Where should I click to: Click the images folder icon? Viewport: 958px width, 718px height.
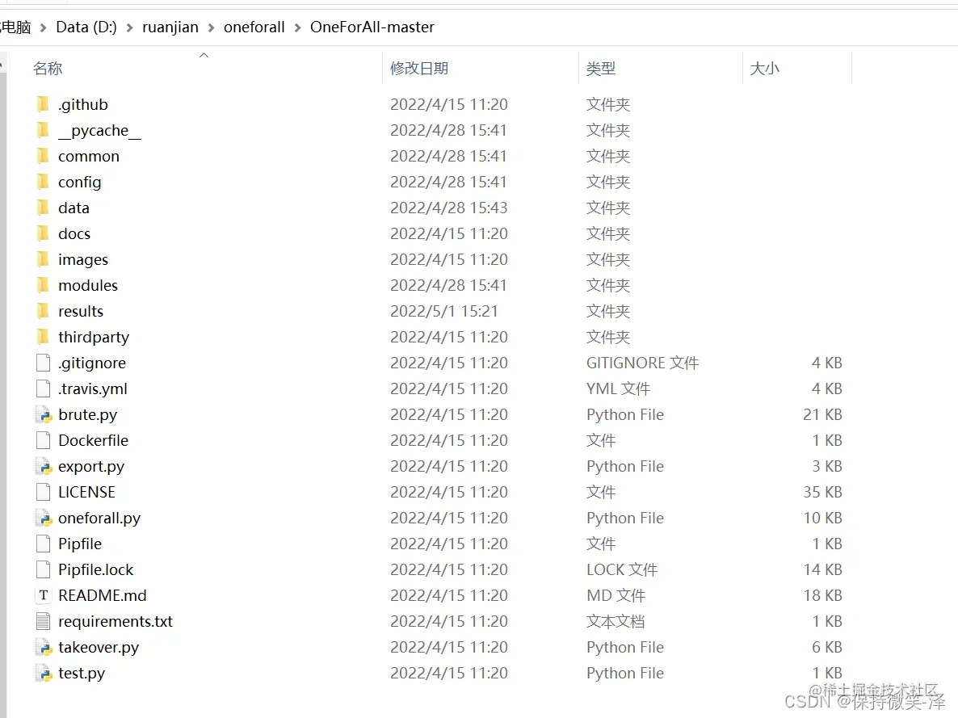coord(44,259)
